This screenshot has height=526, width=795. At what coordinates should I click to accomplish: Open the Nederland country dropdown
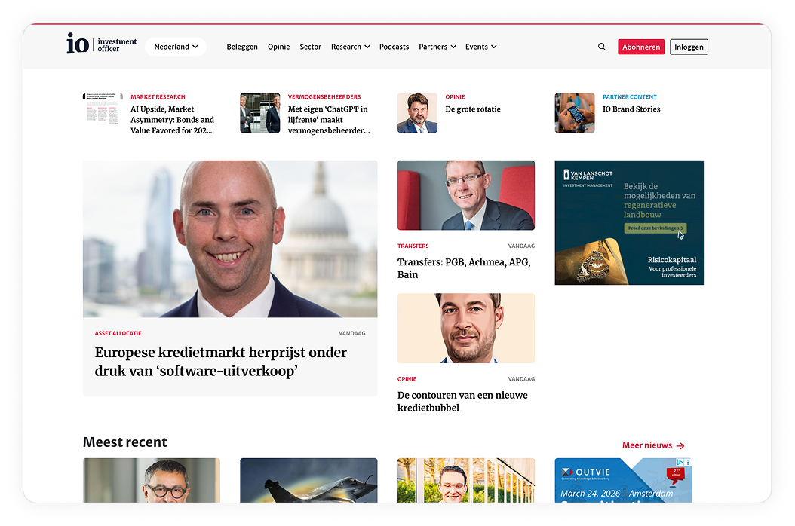pyautogui.click(x=176, y=47)
